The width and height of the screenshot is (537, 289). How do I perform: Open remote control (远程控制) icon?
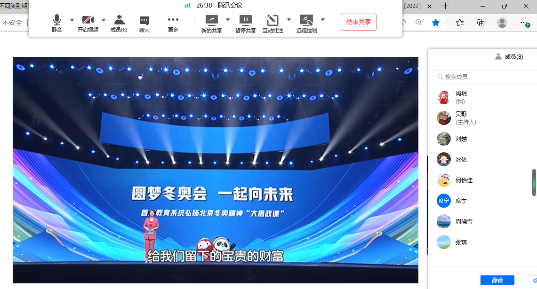306,23
